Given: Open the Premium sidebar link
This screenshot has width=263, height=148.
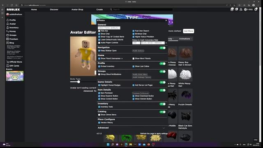Looking at the screenshot, I should (x=12, y=39).
